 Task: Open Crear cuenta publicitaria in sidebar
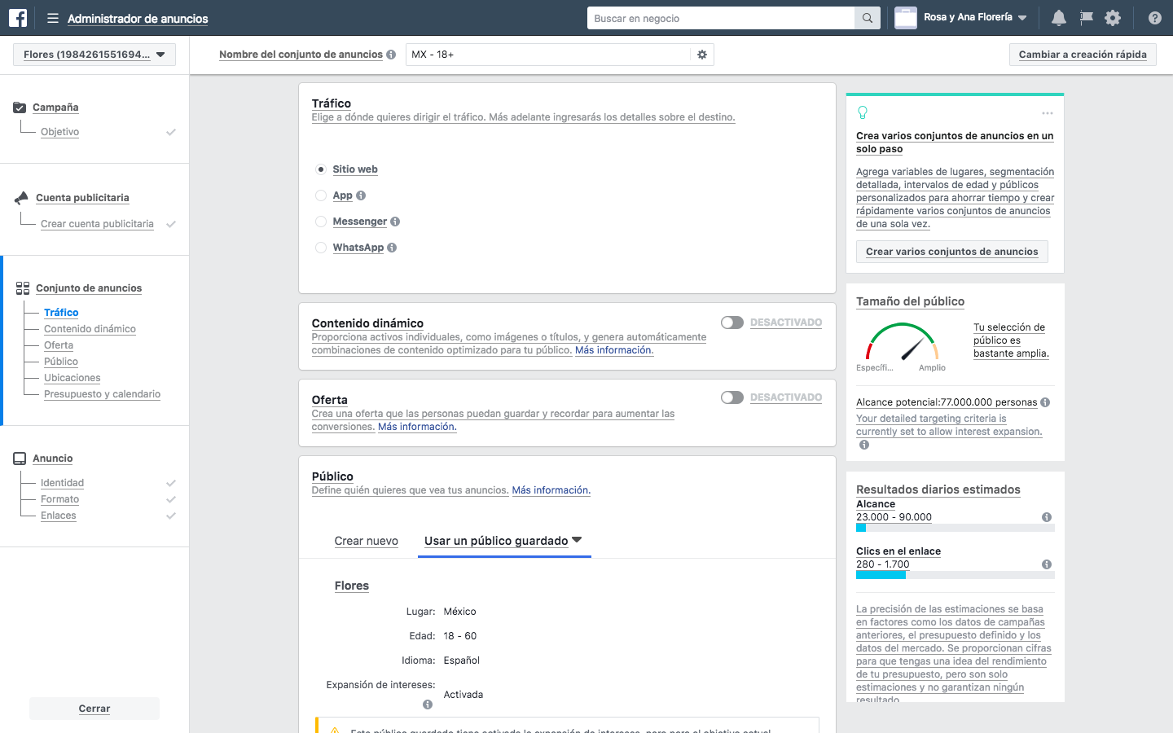(x=97, y=224)
